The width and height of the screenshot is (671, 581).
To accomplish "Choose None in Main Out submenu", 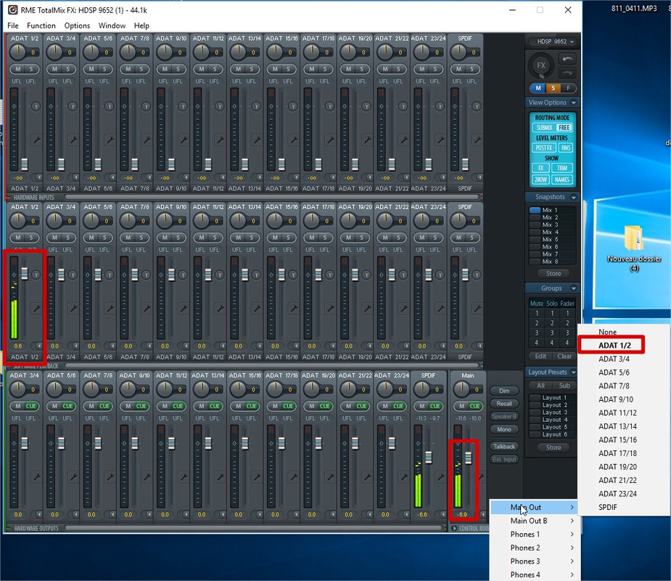I will click(607, 332).
